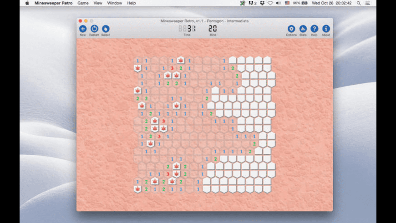Open the Window menu
Image resolution: width=396 pixels, height=223 pixels.
click(x=114, y=3)
